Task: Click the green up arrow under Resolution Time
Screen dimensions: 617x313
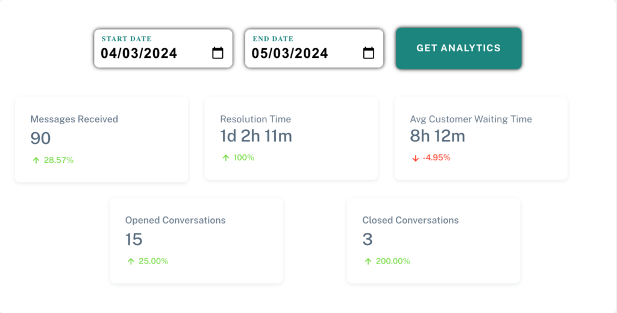Action: pyautogui.click(x=225, y=157)
